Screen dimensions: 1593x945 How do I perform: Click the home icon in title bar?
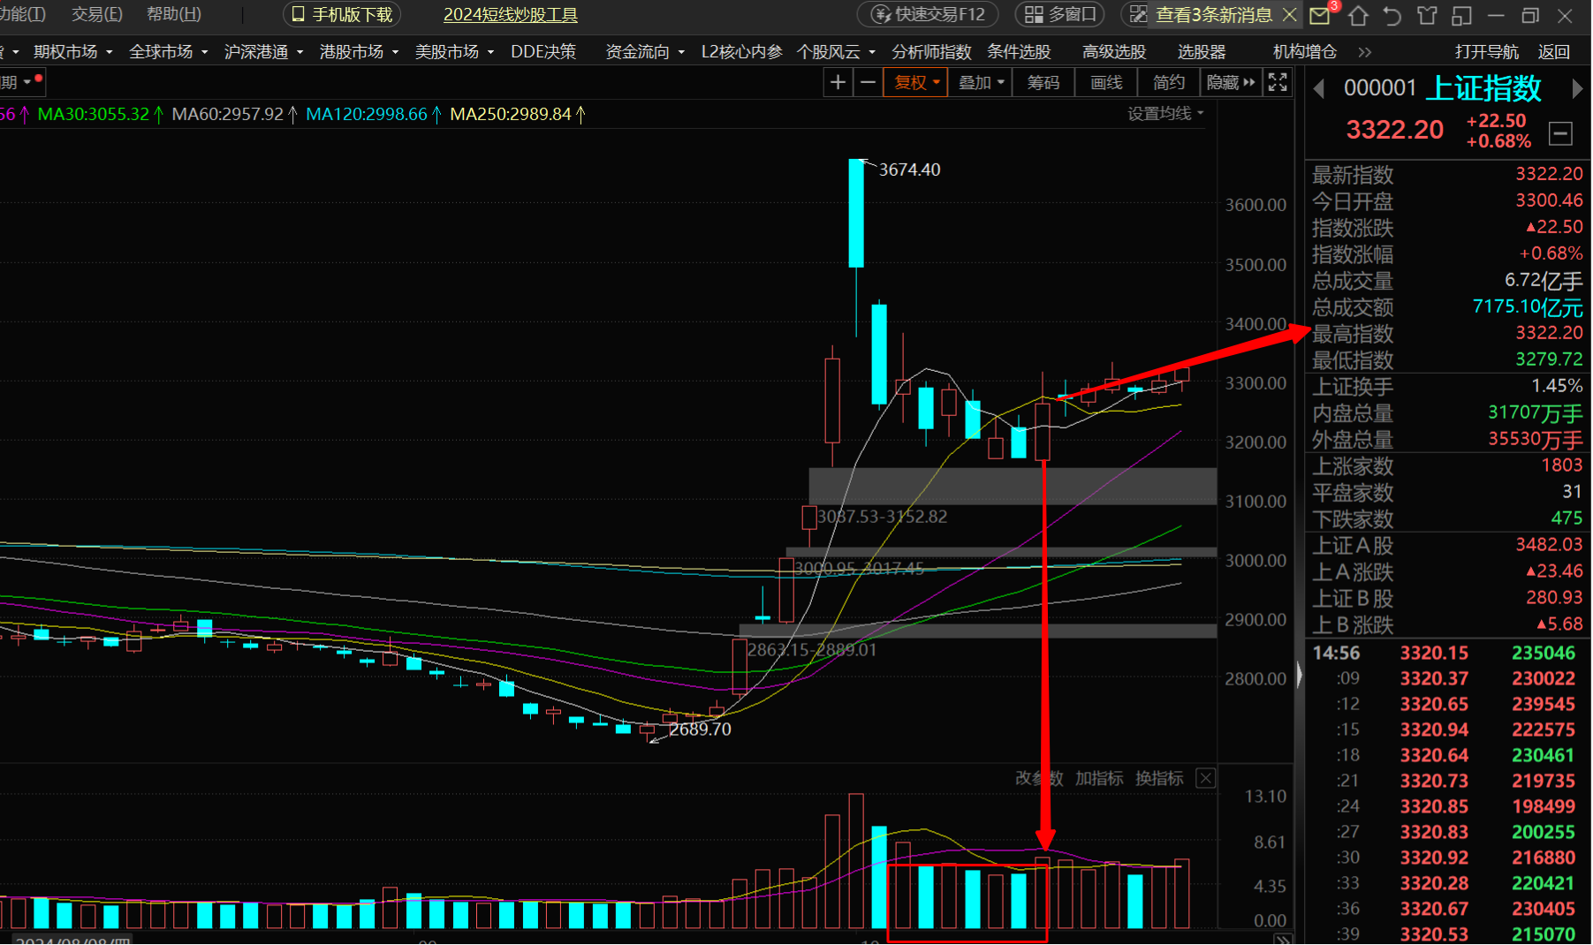pyautogui.click(x=1358, y=15)
